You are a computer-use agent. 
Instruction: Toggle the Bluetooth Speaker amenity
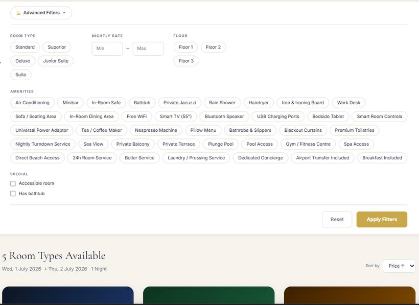(x=224, y=116)
